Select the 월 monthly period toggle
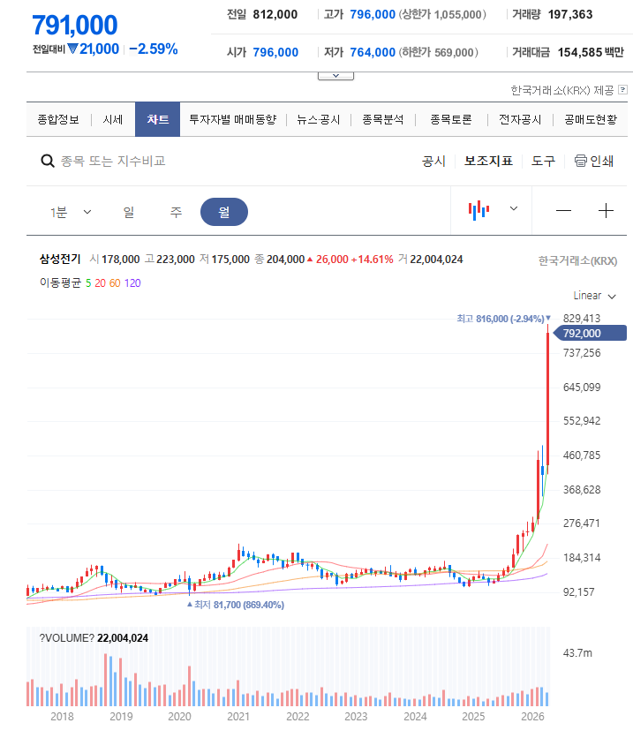This screenshot has height=738, width=633. point(224,212)
